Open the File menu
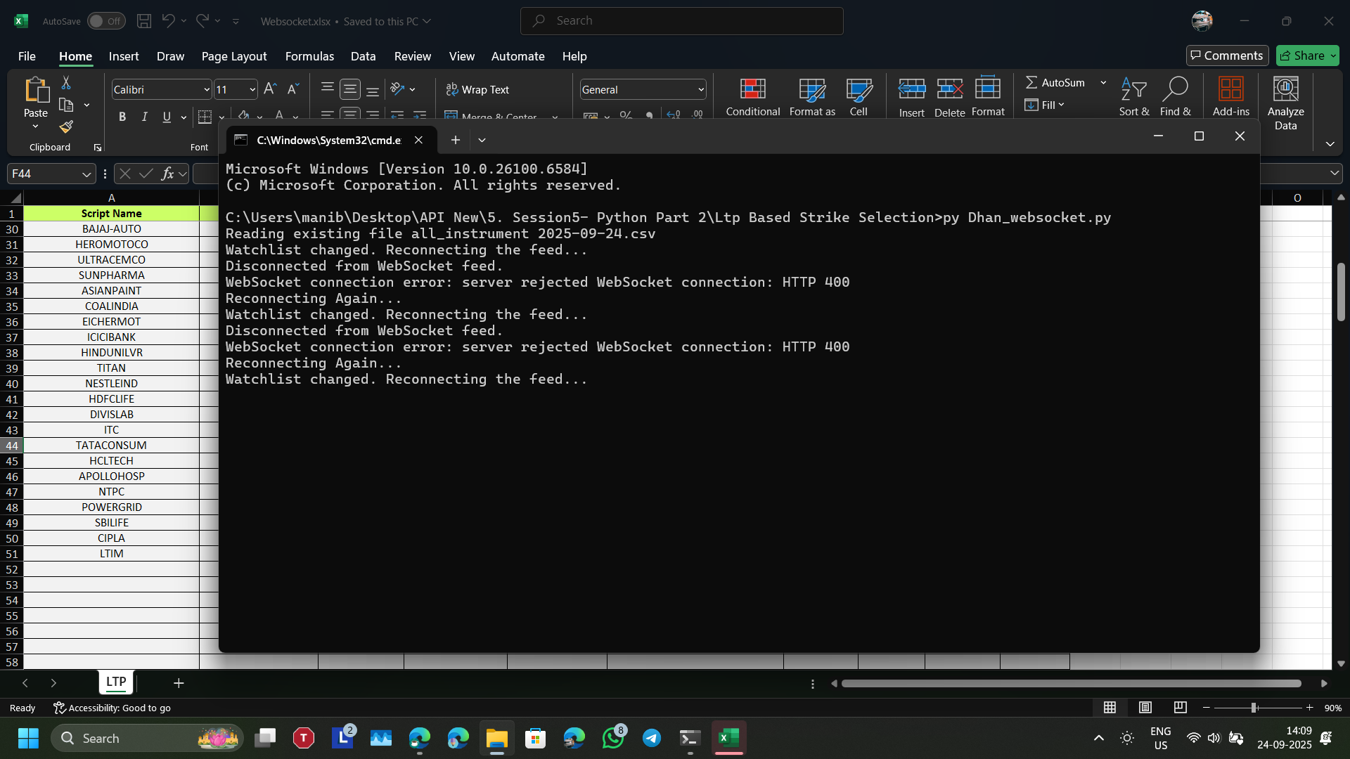Screen dimensions: 1350x759 pyautogui.click(x=27, y=56)
